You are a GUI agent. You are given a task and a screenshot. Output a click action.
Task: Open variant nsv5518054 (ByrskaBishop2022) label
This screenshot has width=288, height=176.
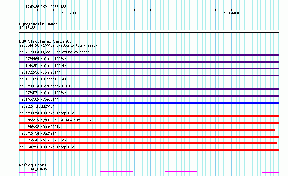click(x=48, y=113)
